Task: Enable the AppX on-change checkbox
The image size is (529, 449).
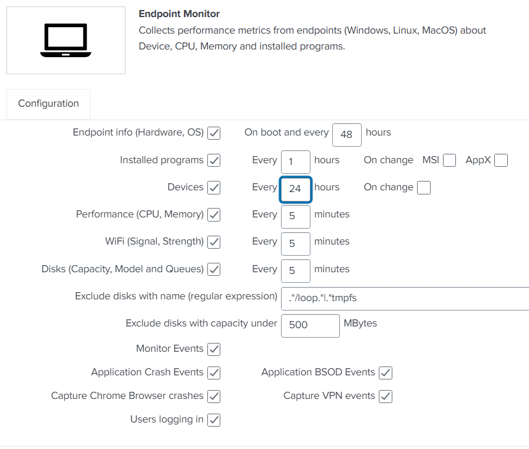Action: click(501, 160)
